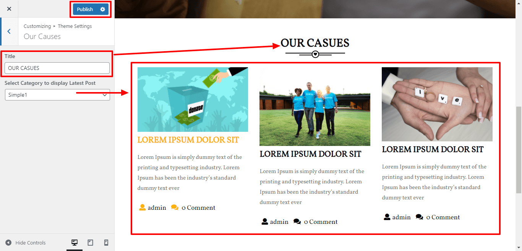Click the Publish button
This screenshot has width=522, height=251.
coord(85,9)
